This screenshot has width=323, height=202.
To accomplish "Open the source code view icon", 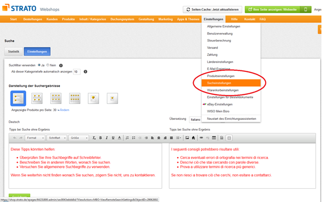I will 221,138.
